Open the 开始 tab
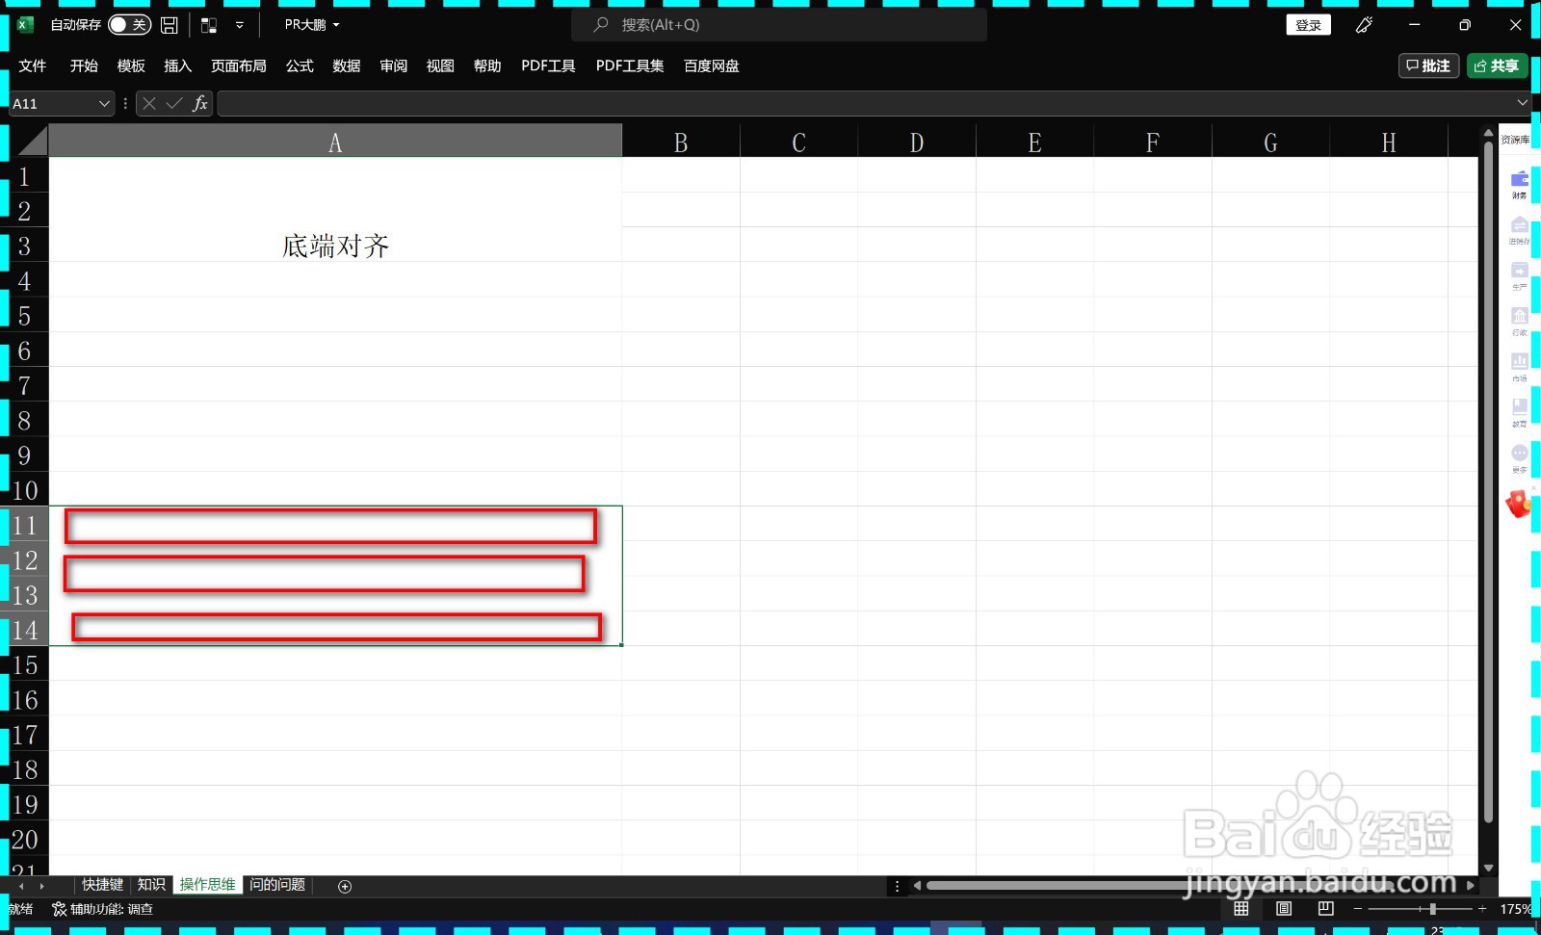The width and height of the screenshot is (1541, 935). tap(84, 65)
